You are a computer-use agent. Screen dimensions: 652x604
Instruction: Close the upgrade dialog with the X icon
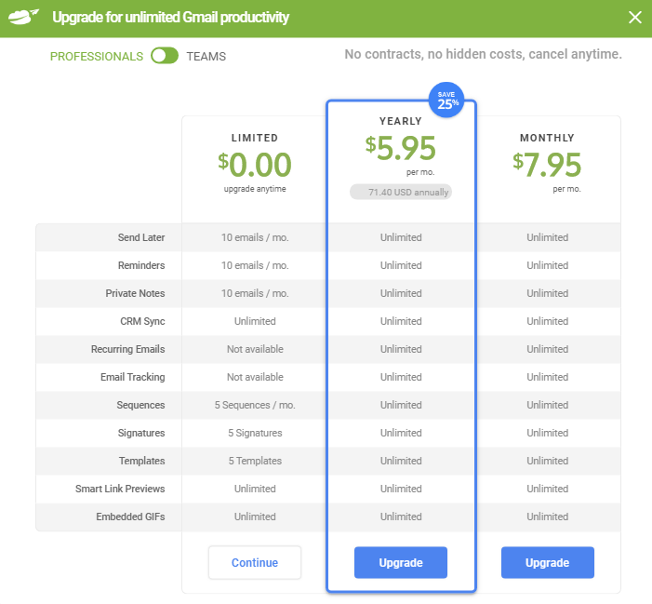(634, 18)
